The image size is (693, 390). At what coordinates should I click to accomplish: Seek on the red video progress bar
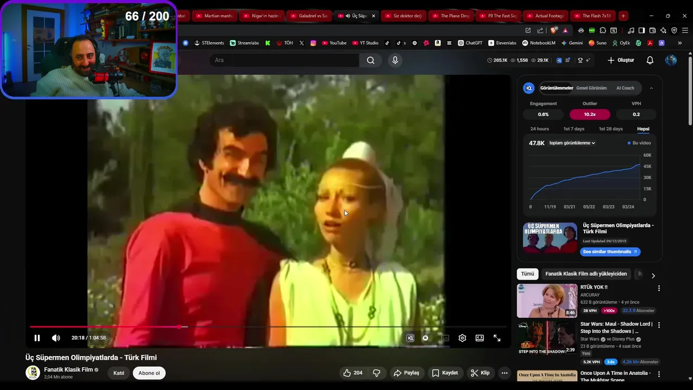point(268,327)
